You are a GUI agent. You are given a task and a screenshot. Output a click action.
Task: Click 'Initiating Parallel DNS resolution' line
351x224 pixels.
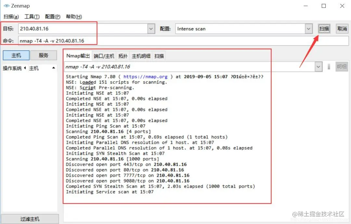tap(140, 142)
